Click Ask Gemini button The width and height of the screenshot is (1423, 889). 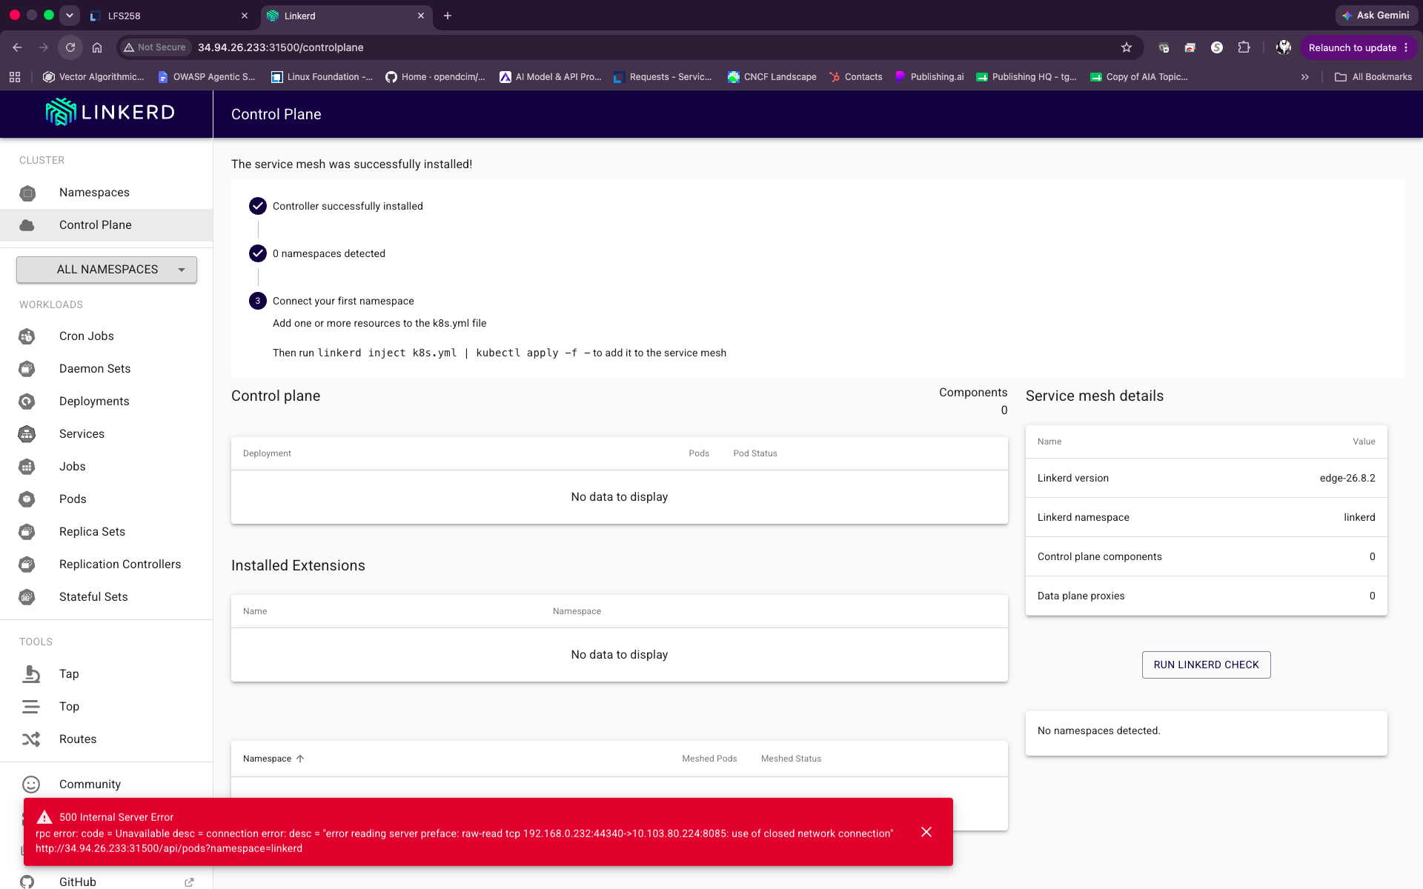pyautogui.click(x=1376, y=15)
